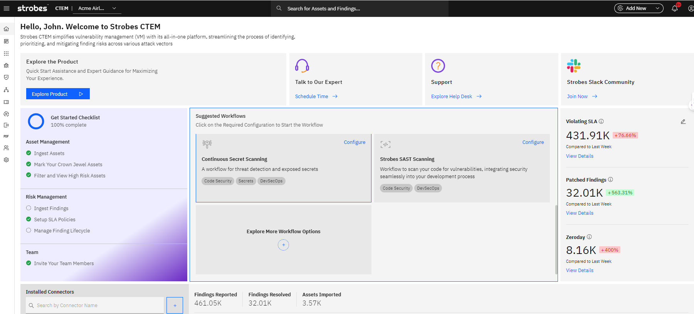The image size is (694, 314).
Task: Click the question mark Support icon
Action: pos(438,66)
